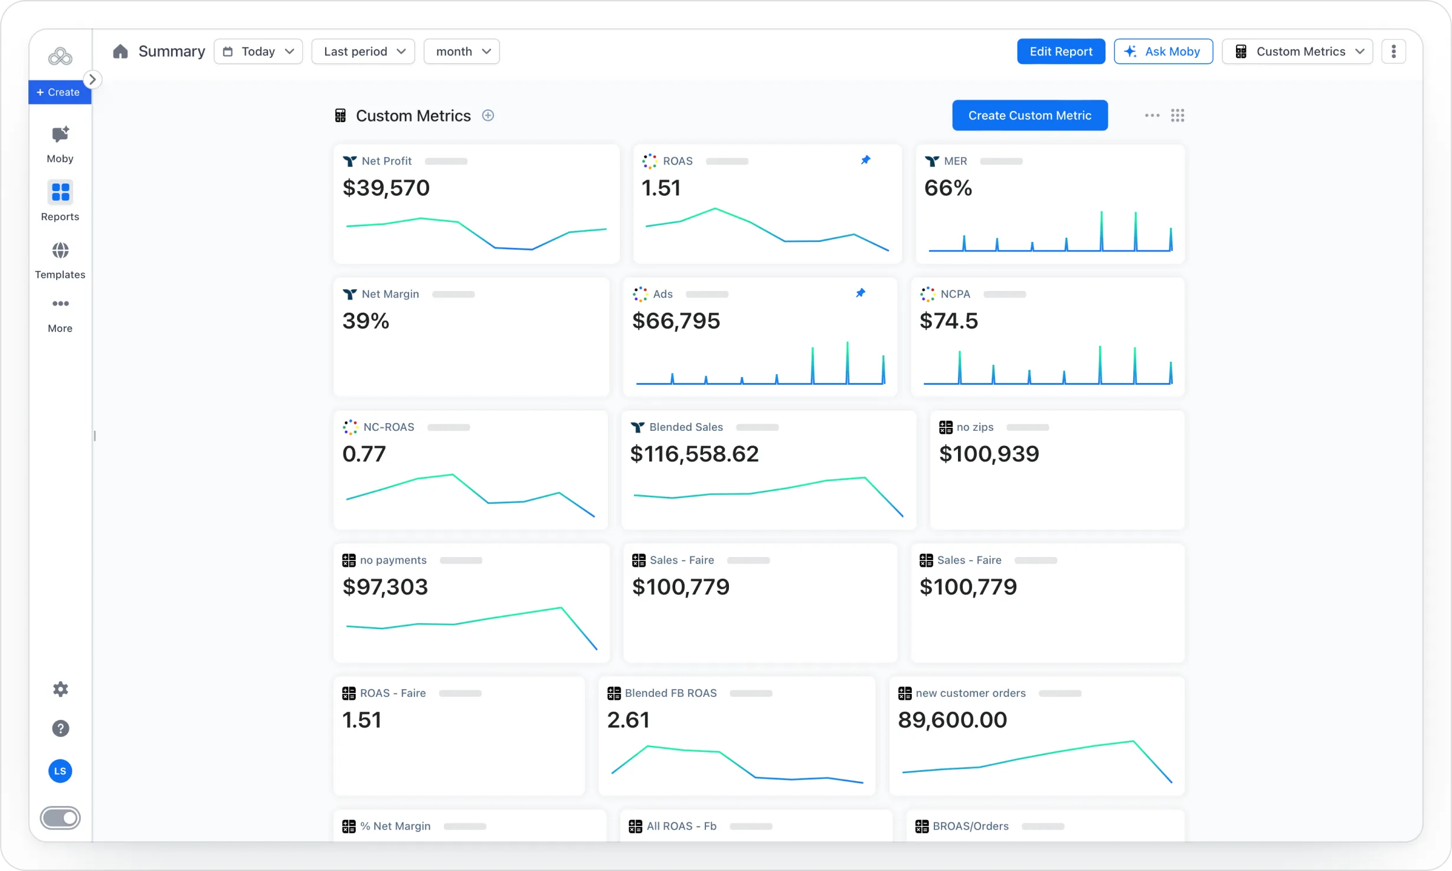Open the Today date range dropdown
1452x871 pixels.
pyautogui.click(x=259, y=51)
